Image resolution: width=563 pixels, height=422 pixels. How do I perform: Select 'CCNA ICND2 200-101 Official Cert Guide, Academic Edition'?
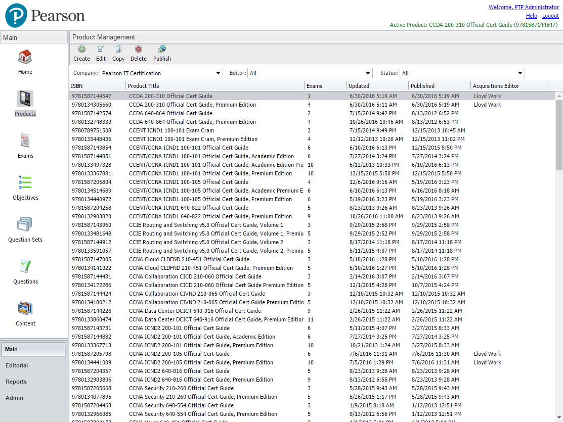312,337
